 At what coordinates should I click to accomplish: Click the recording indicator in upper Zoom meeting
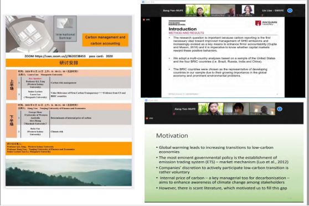coord(147,19)
